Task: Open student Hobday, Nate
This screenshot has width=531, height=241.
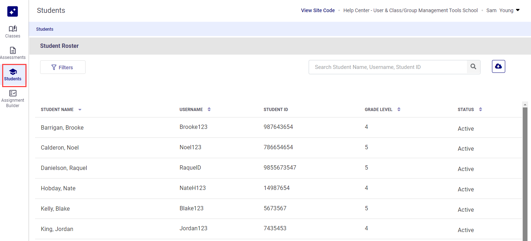Action: coord(58,188)
